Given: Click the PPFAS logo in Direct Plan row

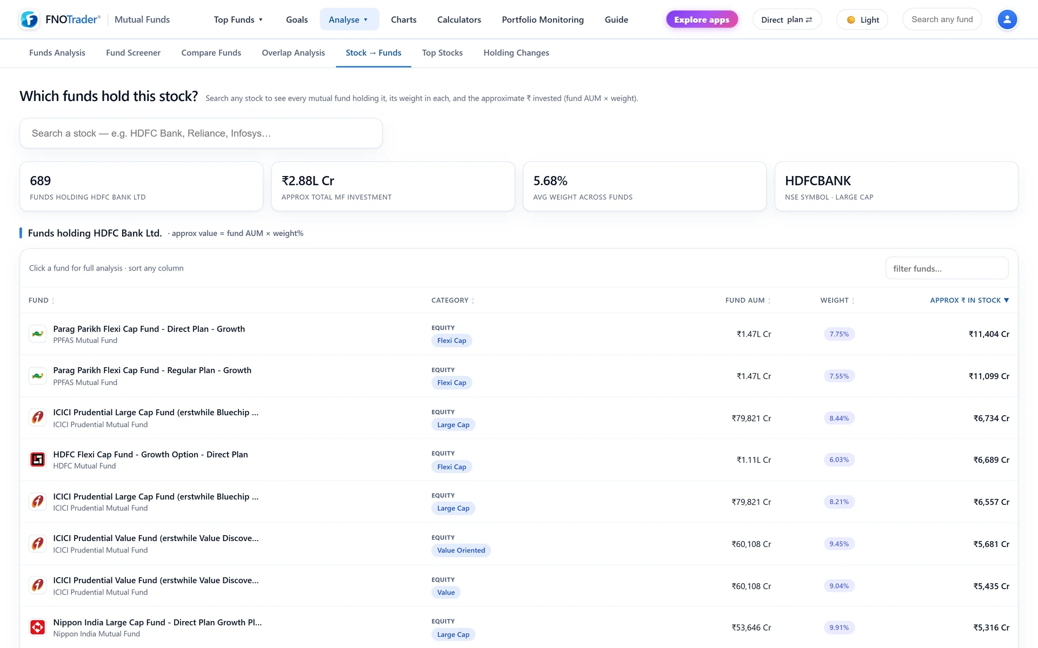Looking at the screenshot, I should 37,334.
